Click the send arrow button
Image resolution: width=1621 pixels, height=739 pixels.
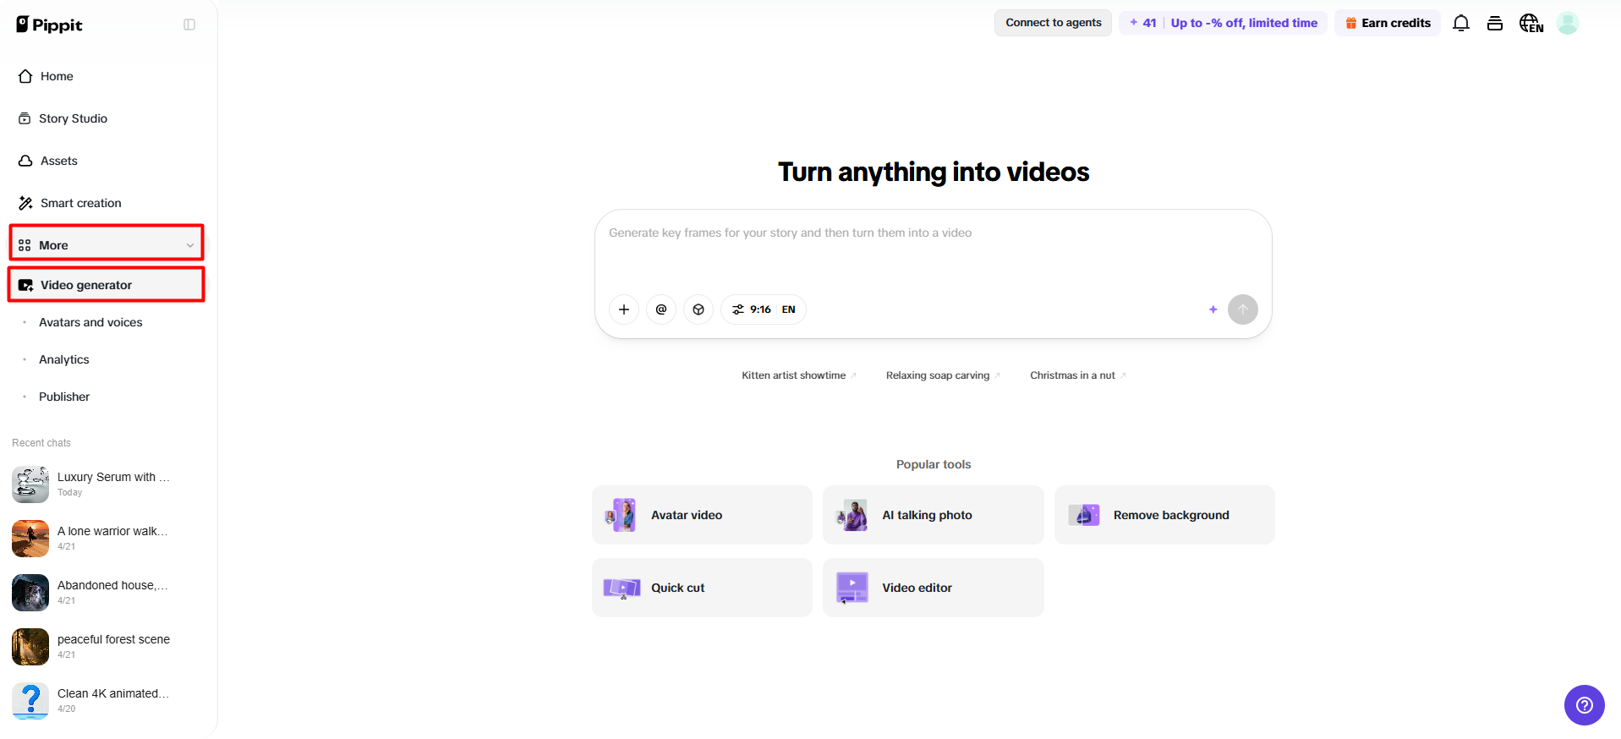click(1243, 309)
